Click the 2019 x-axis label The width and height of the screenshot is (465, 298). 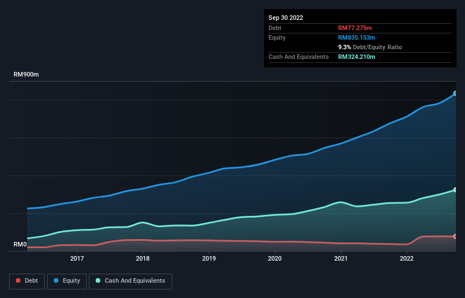coord(209,258)
